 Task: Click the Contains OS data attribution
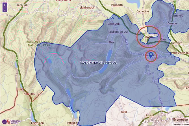click(181, 124)
